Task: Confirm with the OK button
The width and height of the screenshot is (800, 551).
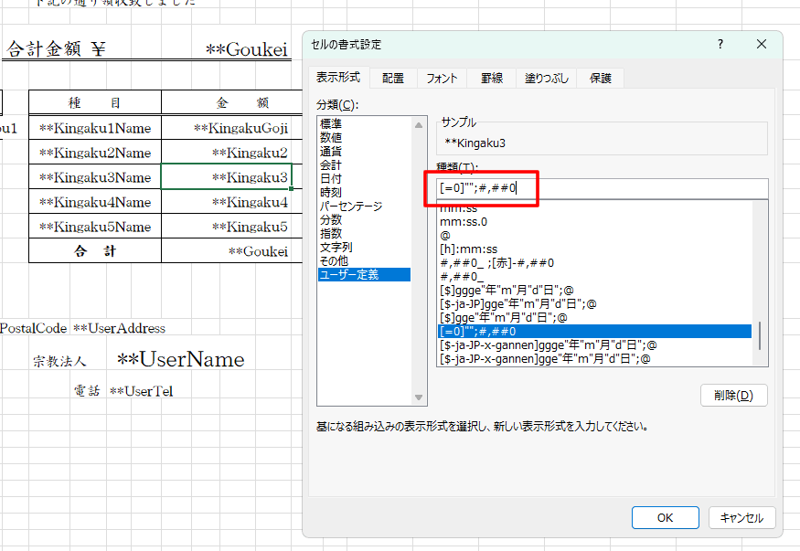Action: tap(666, 518)
